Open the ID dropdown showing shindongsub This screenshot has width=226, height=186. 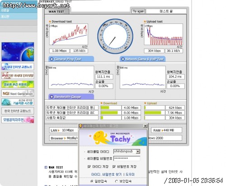(x=138, y=151)
